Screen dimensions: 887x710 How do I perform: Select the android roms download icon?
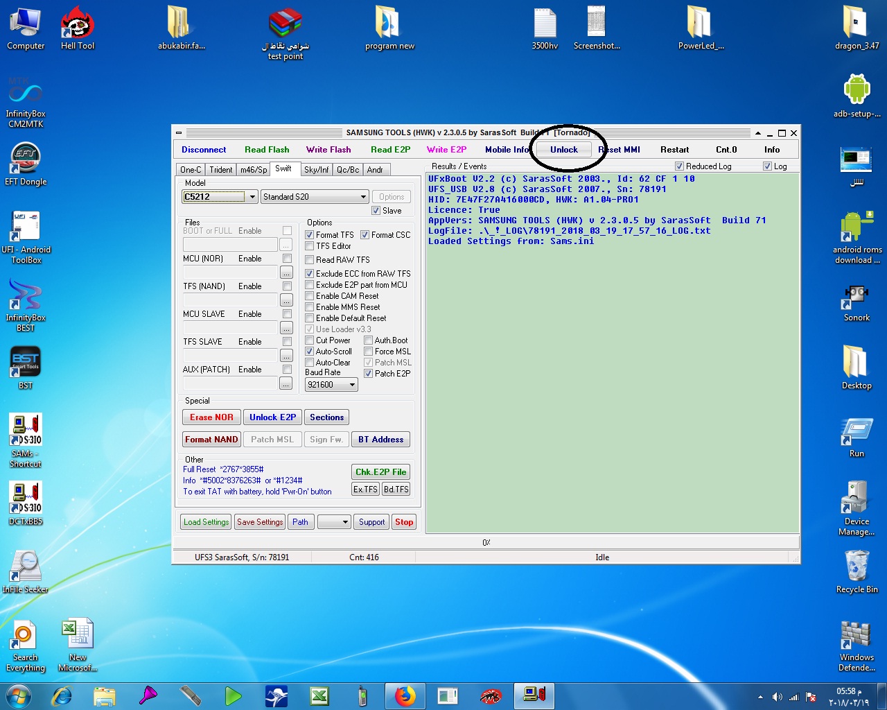tap(857, 238)
